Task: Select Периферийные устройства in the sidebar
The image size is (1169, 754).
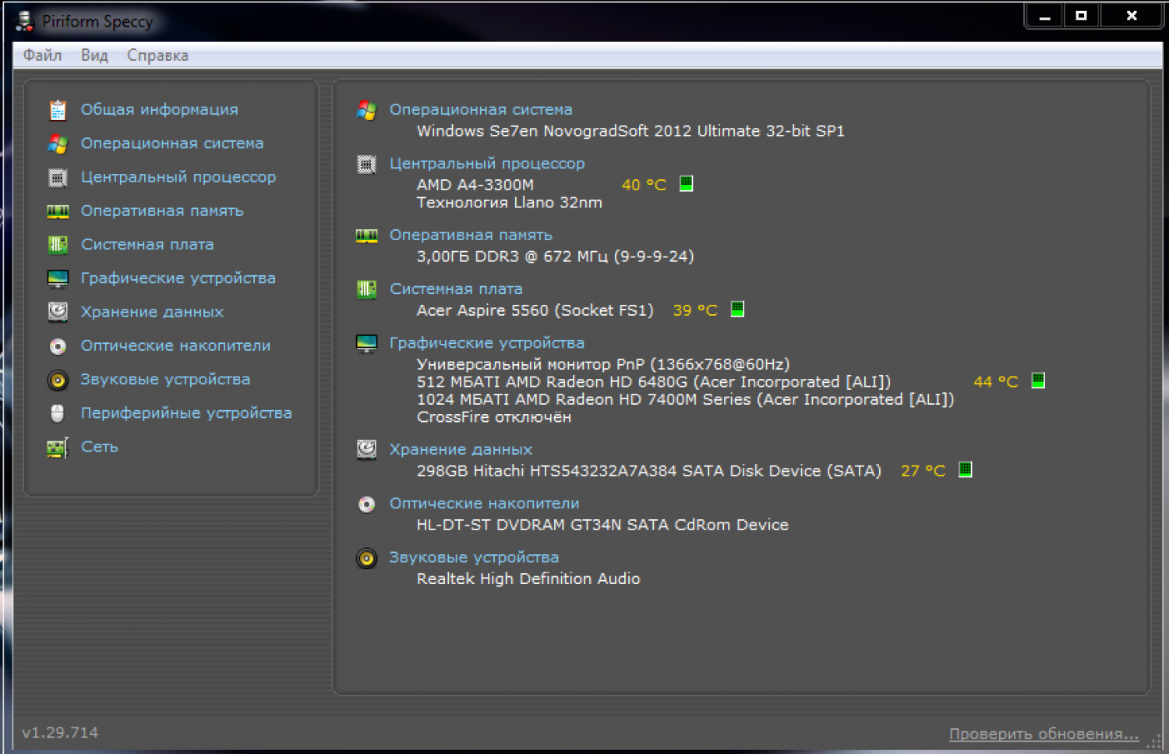Action: click(186, 413)
